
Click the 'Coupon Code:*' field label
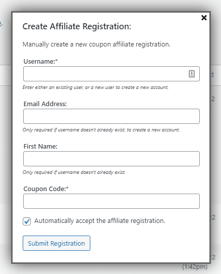click(x=46, y=189)
